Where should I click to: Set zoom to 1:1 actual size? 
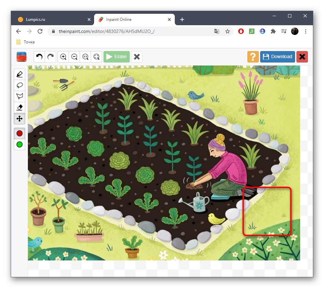[86, 56]
